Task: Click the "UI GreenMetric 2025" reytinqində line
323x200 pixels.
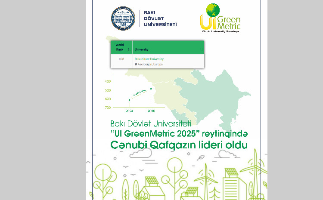Action: pyautogui.click(x=179, y=134)
